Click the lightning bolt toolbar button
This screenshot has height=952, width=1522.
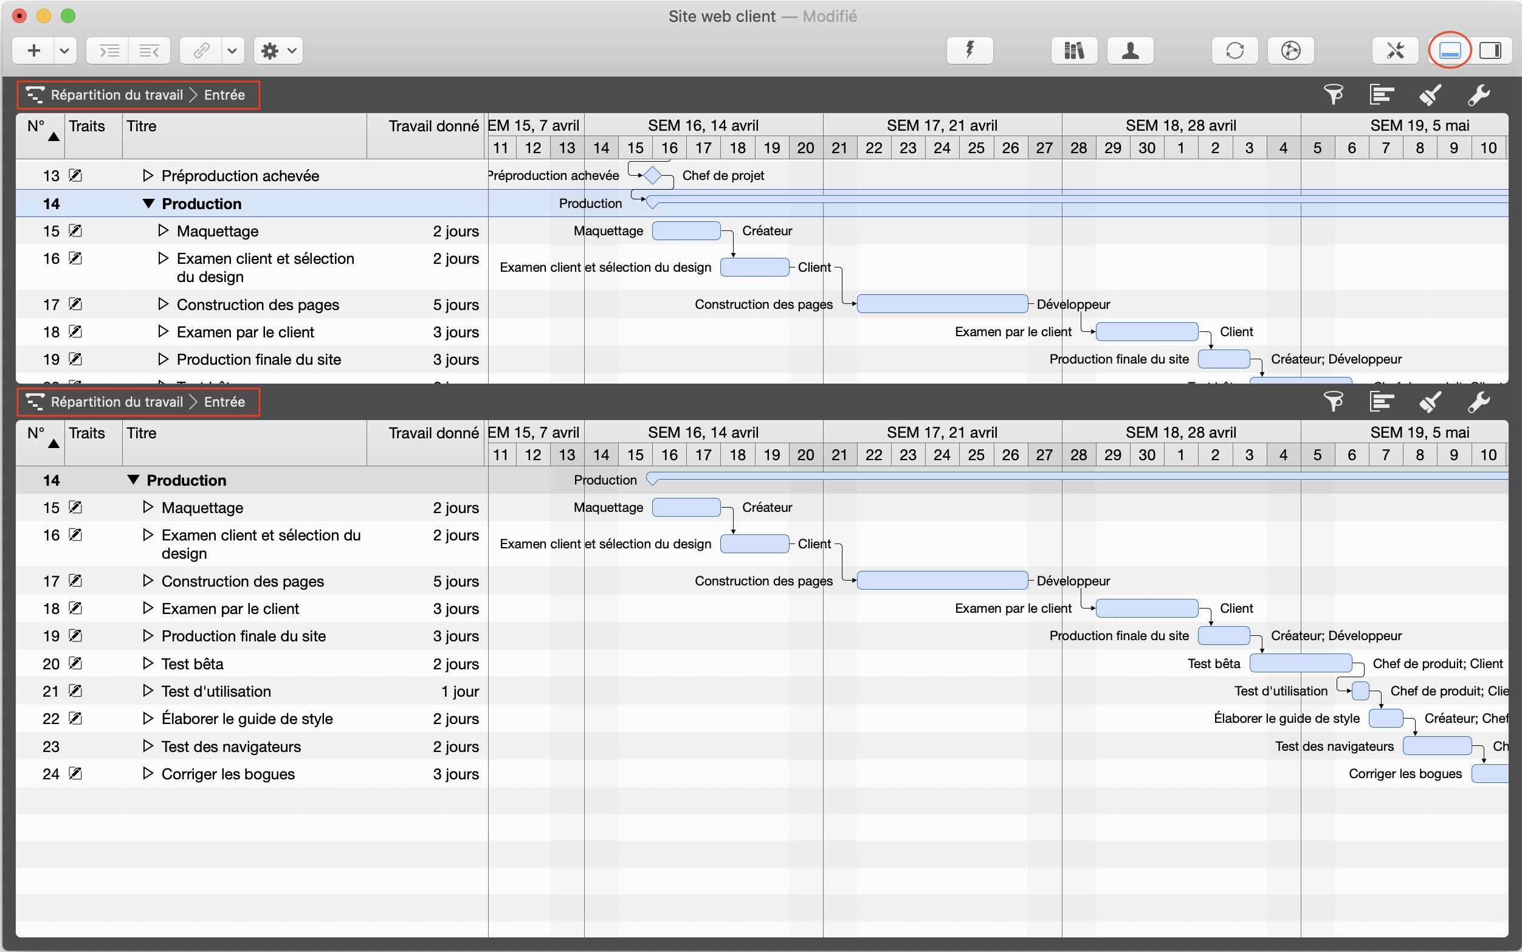click(x=969, y=50)
